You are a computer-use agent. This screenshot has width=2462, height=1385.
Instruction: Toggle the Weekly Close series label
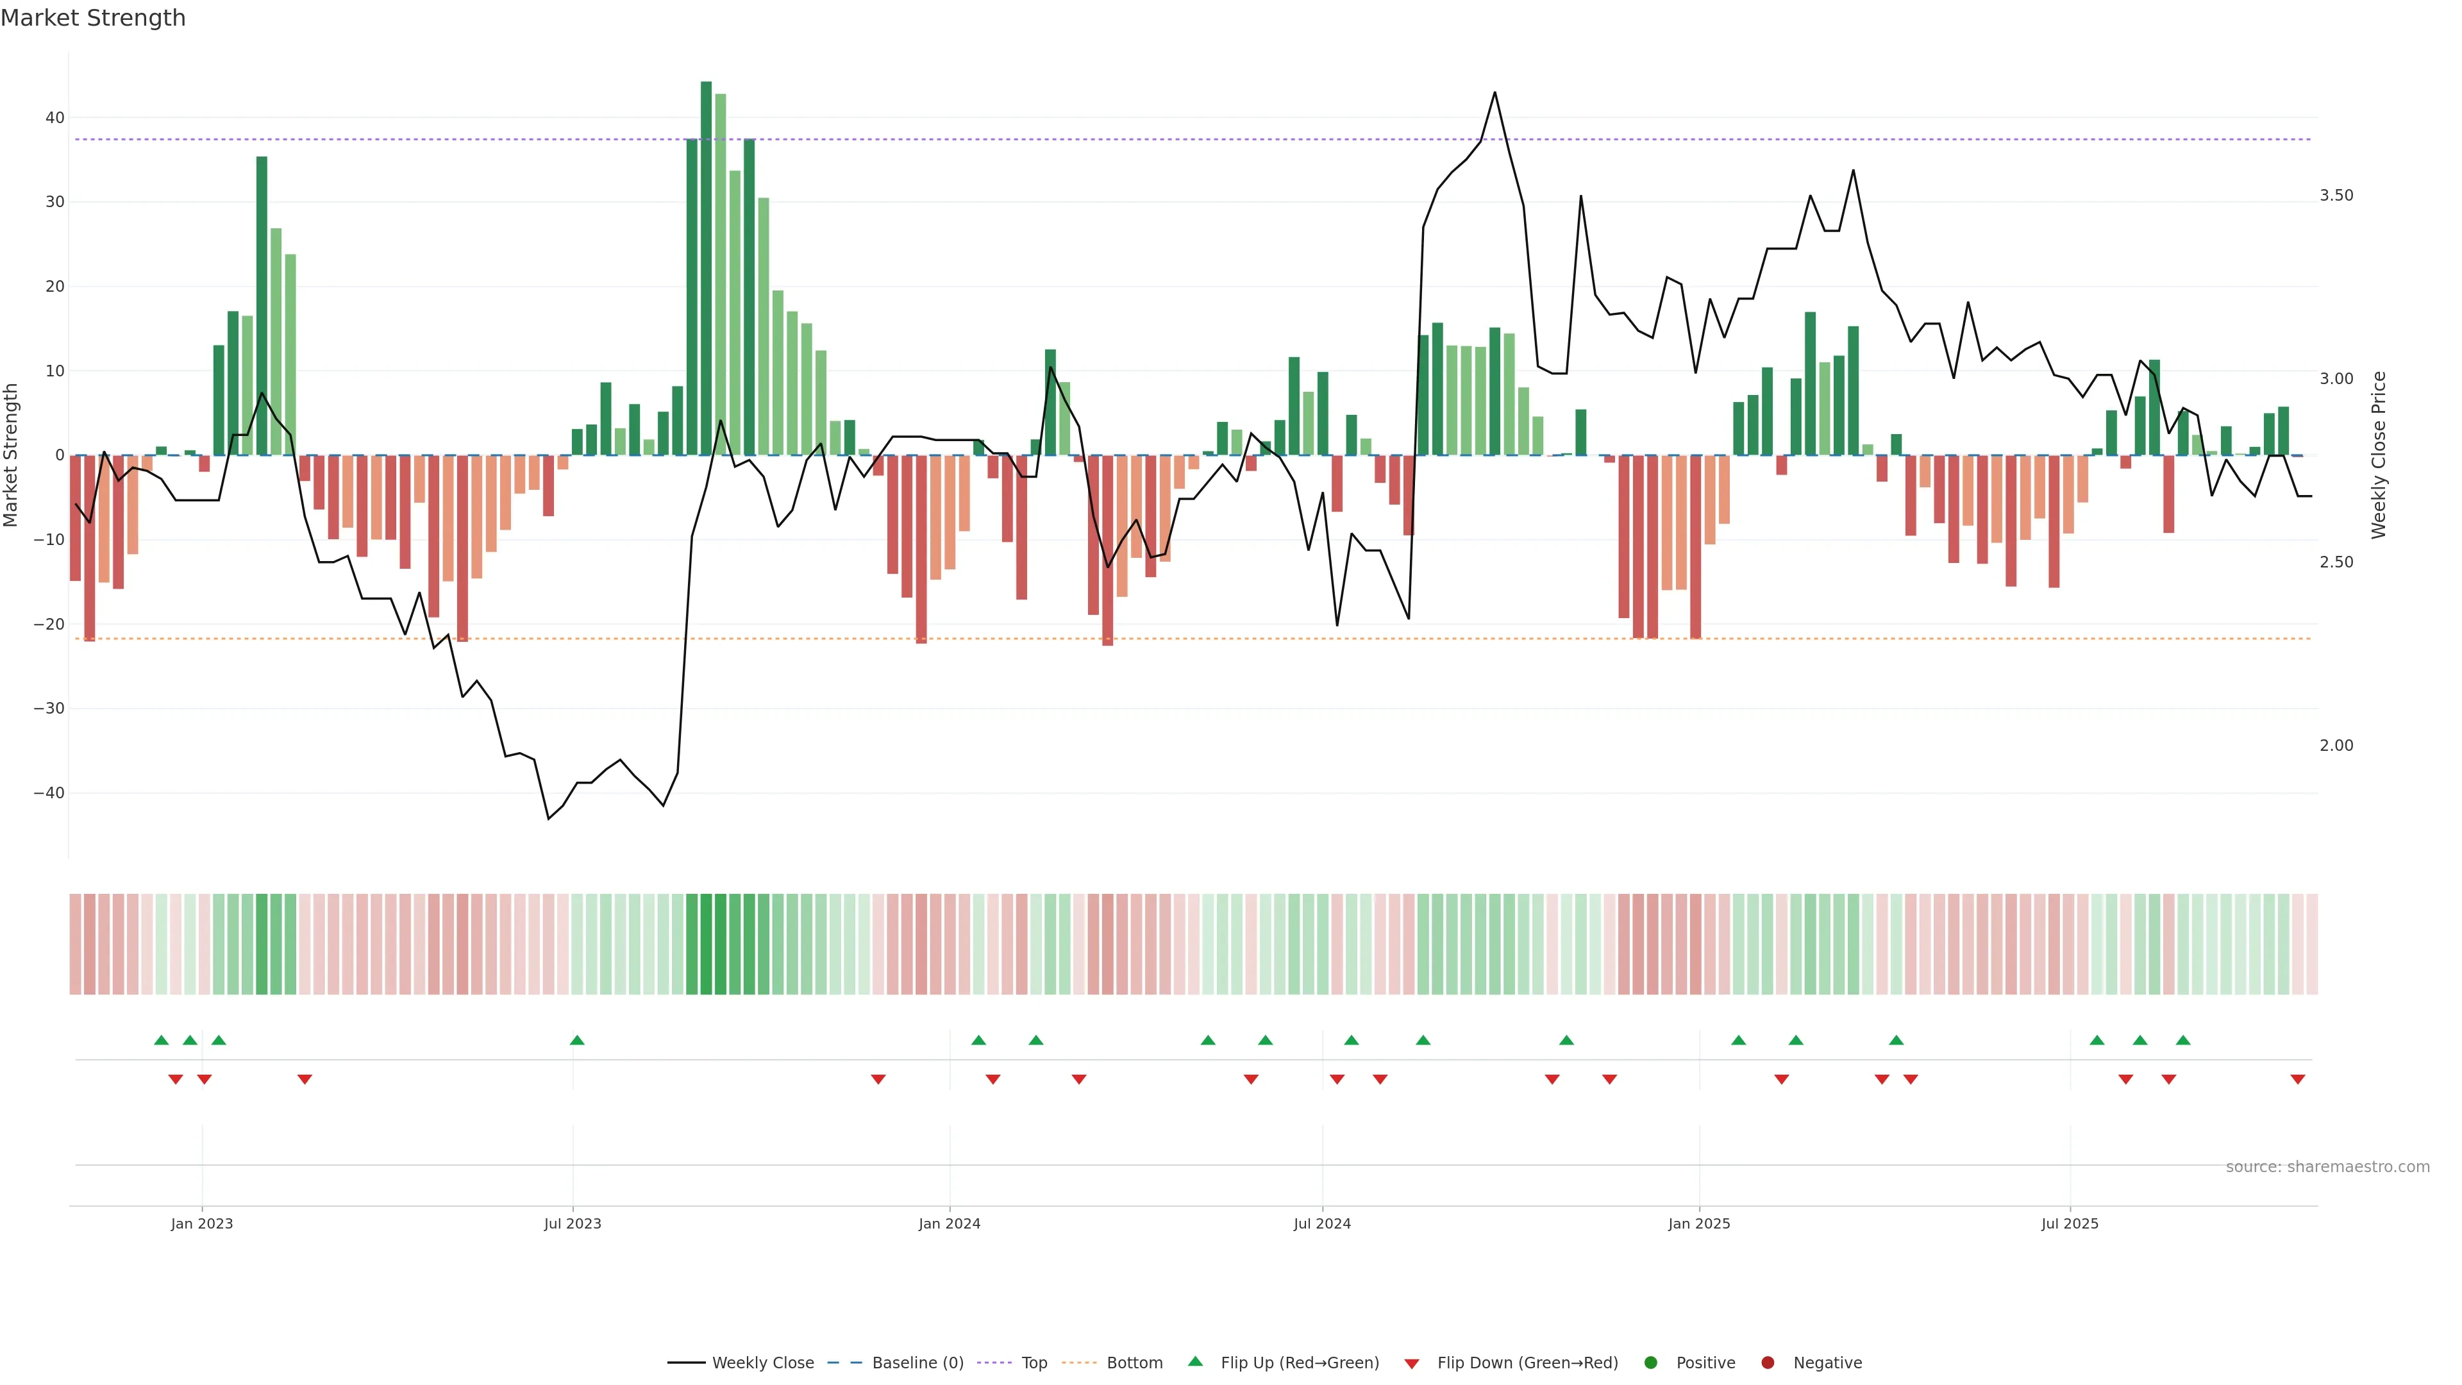pos(763,1362)
